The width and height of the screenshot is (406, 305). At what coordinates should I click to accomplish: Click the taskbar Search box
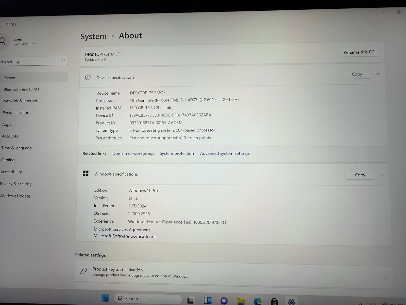(x=148, y=299)
